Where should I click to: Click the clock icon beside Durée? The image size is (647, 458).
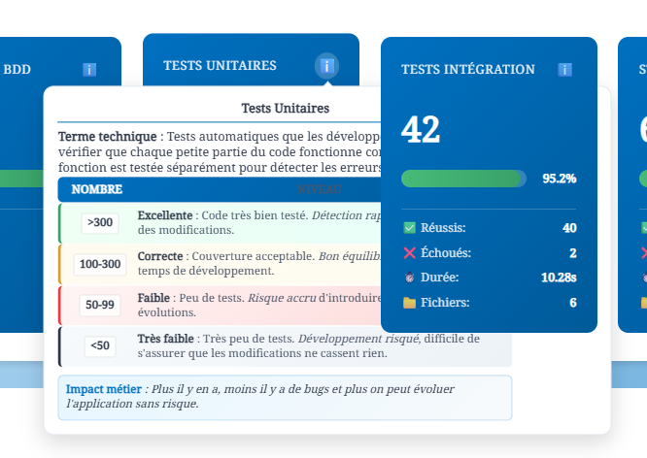click(x=409, y=278)
